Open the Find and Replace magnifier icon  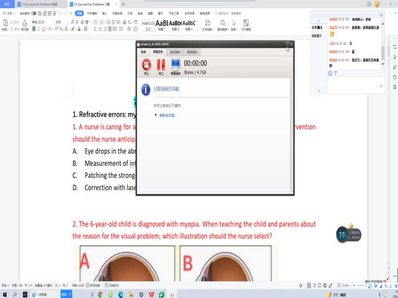point(223,24)
